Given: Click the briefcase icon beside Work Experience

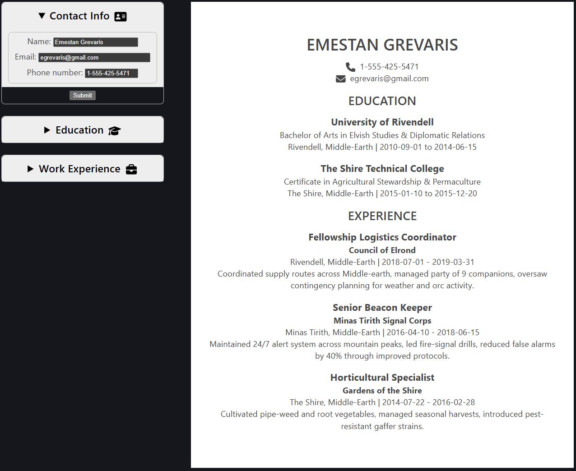Looking at the screenshot, I should (131, 170).
